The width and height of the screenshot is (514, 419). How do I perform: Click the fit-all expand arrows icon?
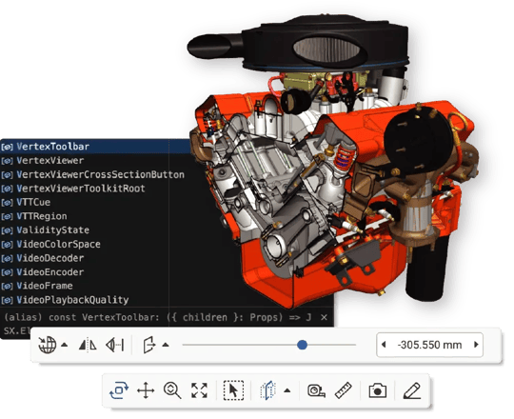pyautogui.click(x=199, y=390)
